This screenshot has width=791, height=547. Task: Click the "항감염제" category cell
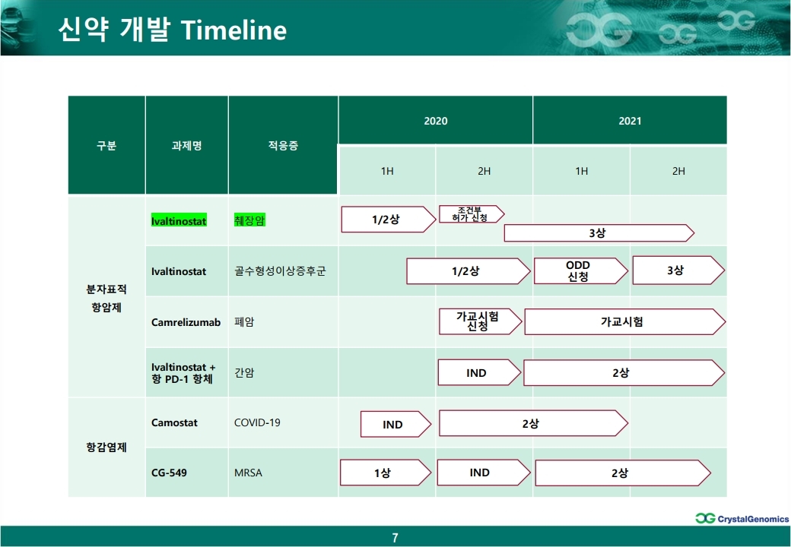coord(106,447)
